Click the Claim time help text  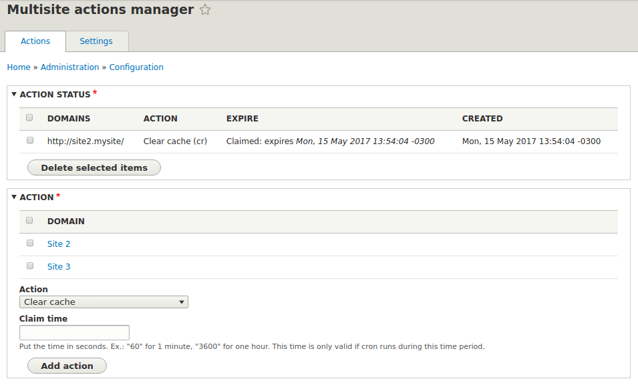pos(252,346)
